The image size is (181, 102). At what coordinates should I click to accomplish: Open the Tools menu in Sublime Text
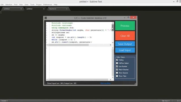point(32,5)
